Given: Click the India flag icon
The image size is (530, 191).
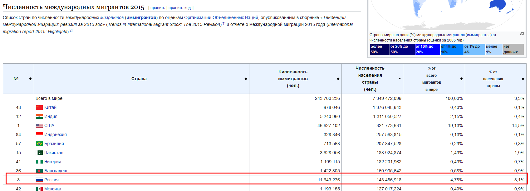Looking at the screenshot, I should [39, 116].
